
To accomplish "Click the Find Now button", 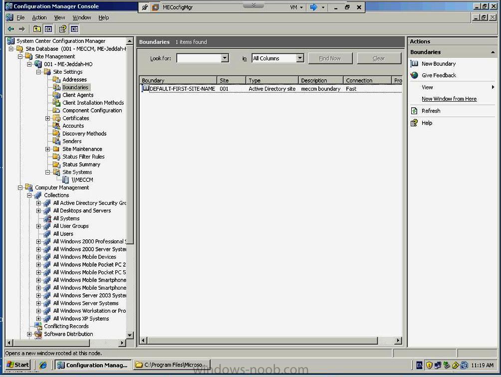I will 330,58.
